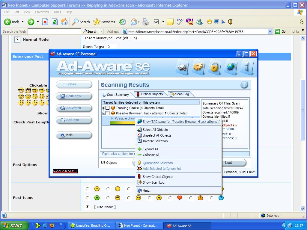Expand the Links toolbar chevron
The height and width of the screenshot is (230, 307).
tap(303, 30)
